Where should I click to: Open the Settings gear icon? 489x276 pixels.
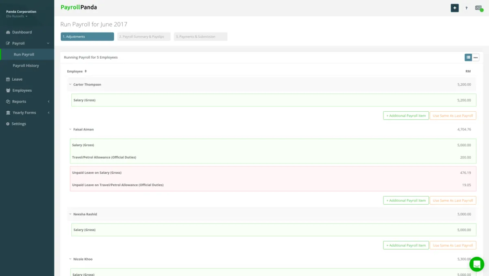click(x=9, y=124)
